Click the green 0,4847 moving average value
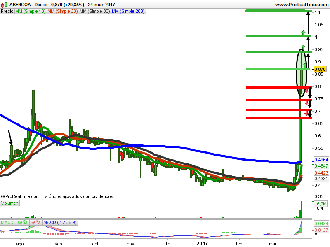The height and width of the screenshot is (247, 330). point(321,166)
